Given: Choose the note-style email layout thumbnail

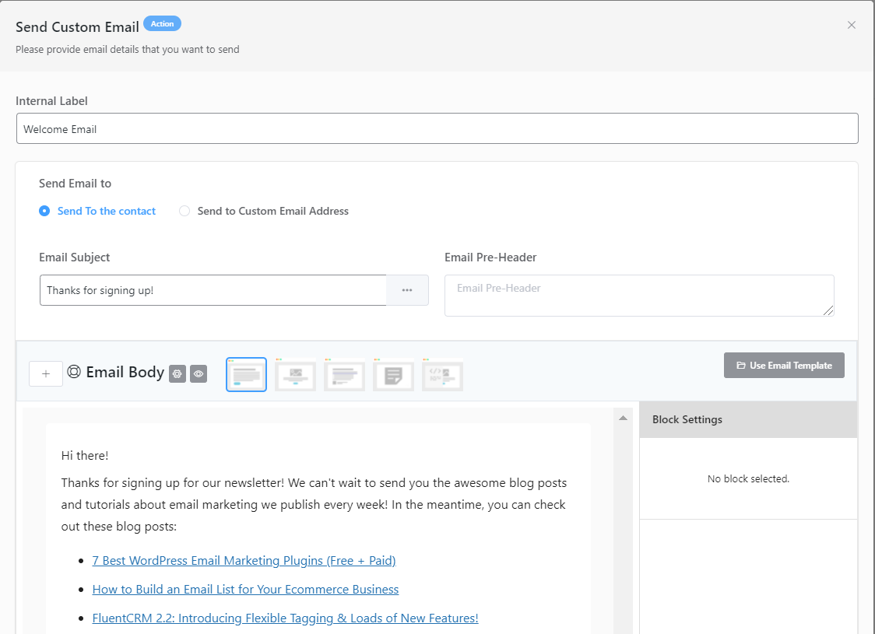Looking at the screenshot, I should click(x=393, y=374).
